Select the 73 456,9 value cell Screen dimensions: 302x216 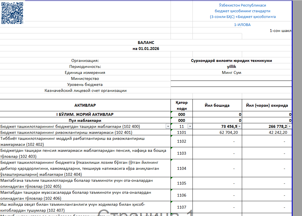pos(217,126)
